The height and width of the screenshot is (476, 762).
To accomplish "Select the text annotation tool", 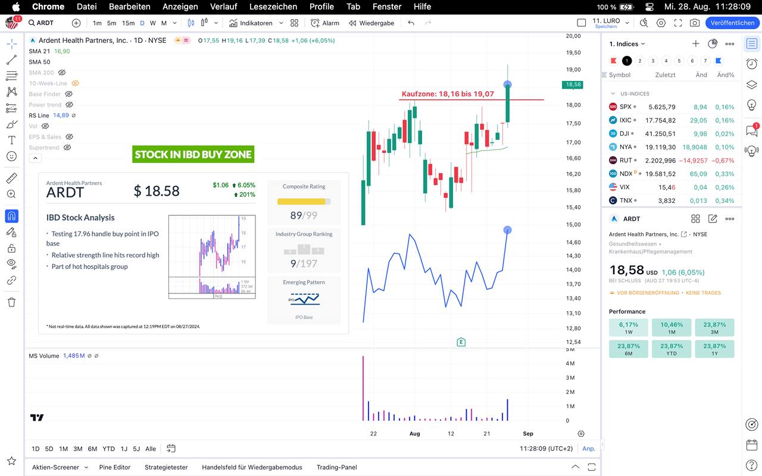I will click(11, 140).
